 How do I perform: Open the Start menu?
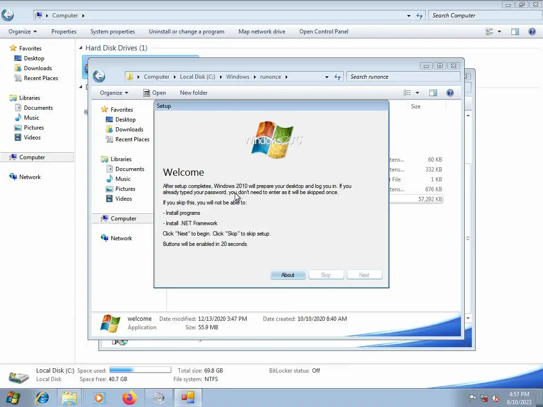13,398
